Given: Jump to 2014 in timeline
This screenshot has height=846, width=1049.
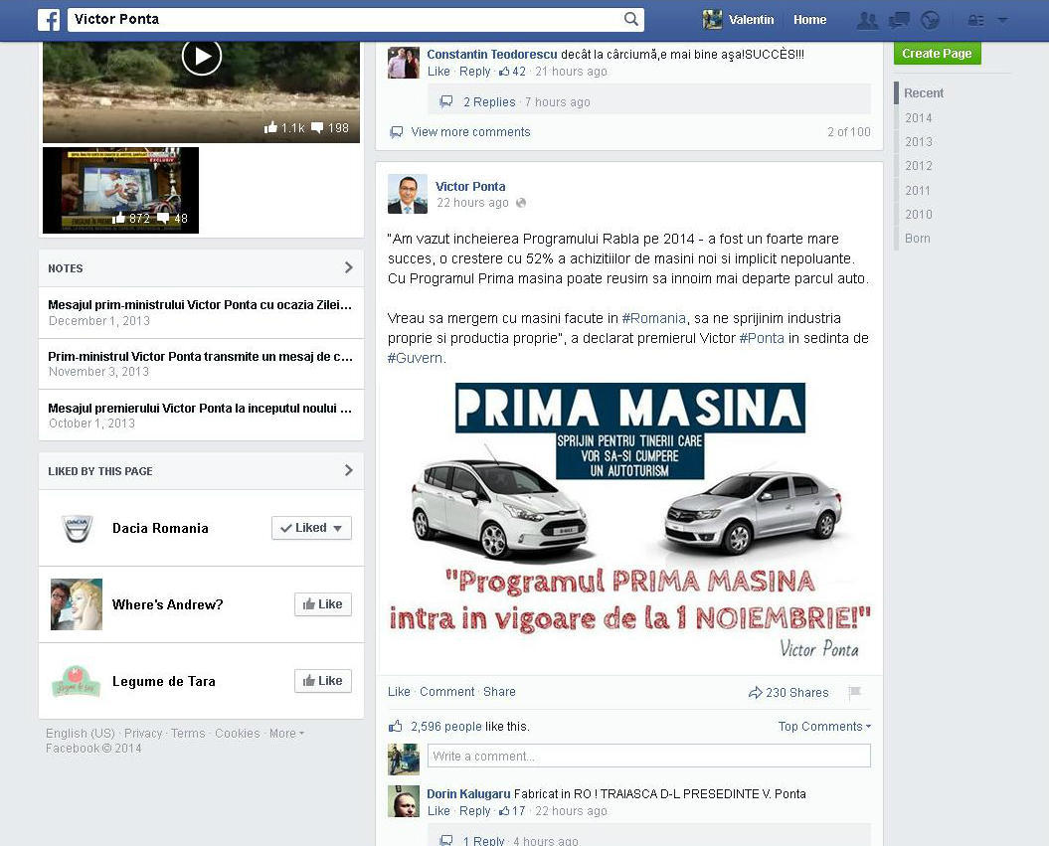Looking at the screenshot, I should 918,117.
